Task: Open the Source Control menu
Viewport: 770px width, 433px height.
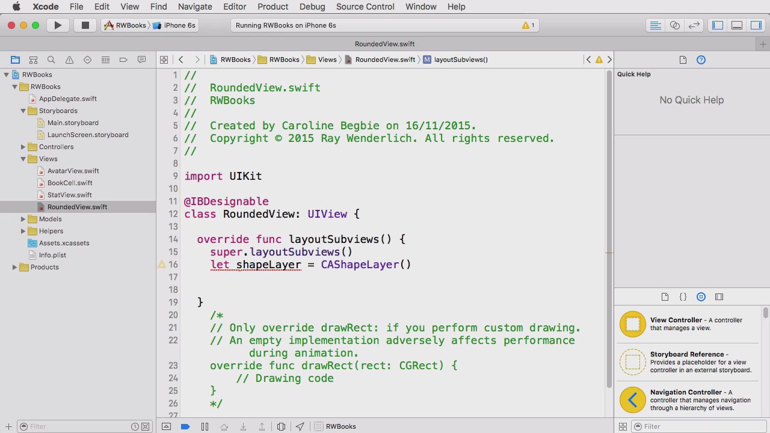Action: [365, 7]
